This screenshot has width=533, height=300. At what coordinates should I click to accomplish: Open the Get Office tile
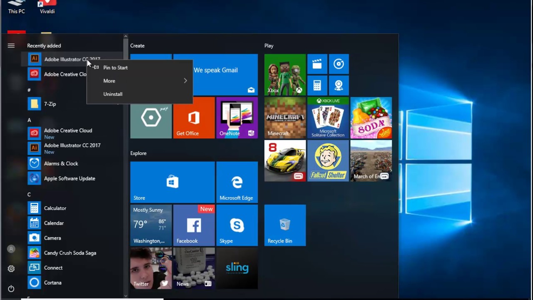pos(194,117)
